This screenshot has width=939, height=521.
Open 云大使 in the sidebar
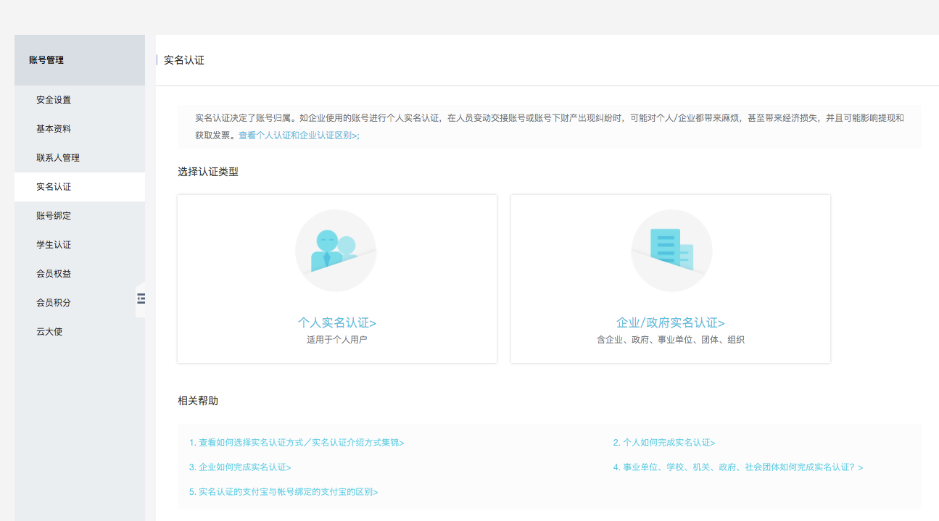49,332
